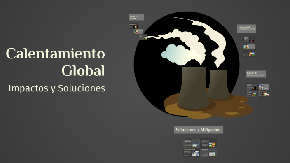The image size is (290, 163).
Task: Open the "Soluciones y Mitigación" topic label
Action: click(x=199, y=130)
